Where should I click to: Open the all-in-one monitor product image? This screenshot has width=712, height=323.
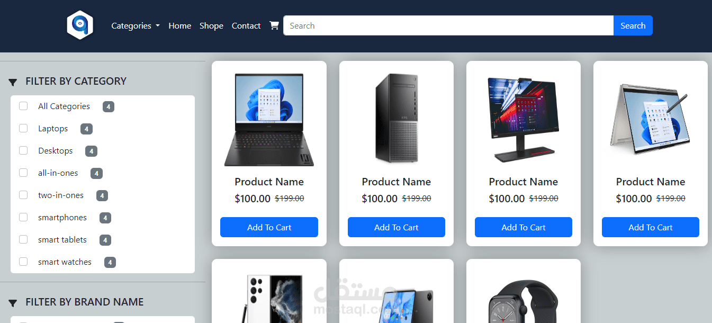(x=523, y=120)
